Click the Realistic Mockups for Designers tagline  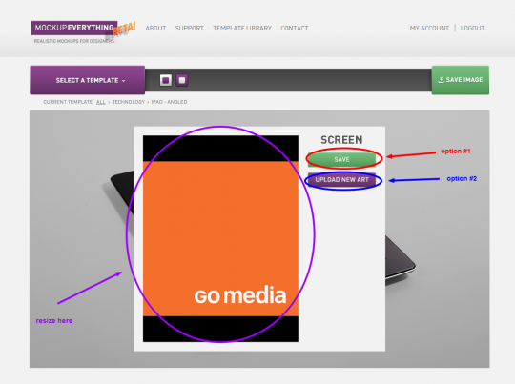(x=74, y=41)
